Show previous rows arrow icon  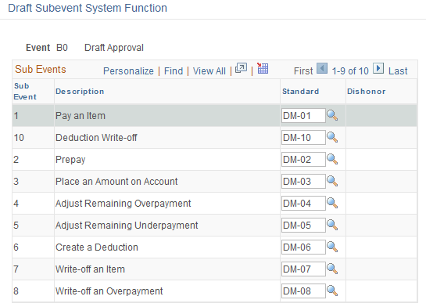point(322,68)
